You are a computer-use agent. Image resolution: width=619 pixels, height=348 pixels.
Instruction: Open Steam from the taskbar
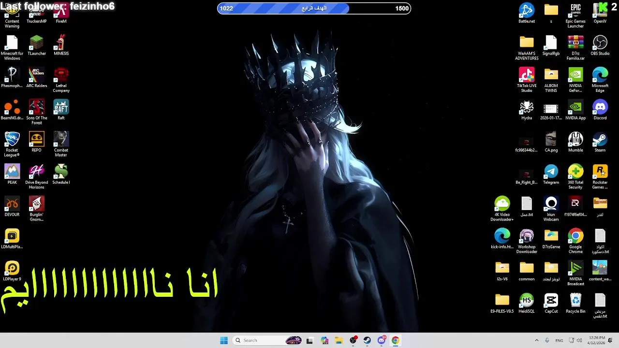pyautogui.click(x=367, y=340)
